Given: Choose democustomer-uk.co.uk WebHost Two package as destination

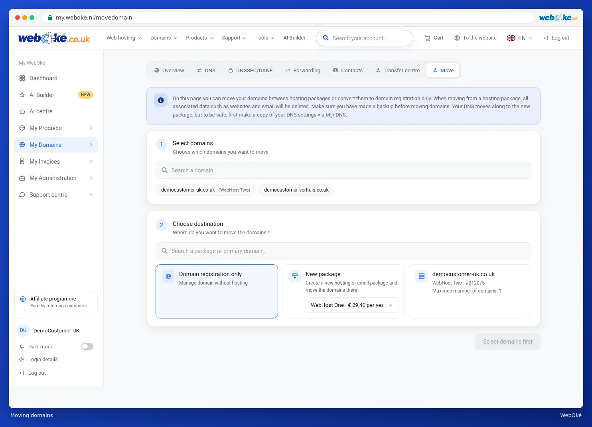Looking at the screenshot, I should point(470,291).
